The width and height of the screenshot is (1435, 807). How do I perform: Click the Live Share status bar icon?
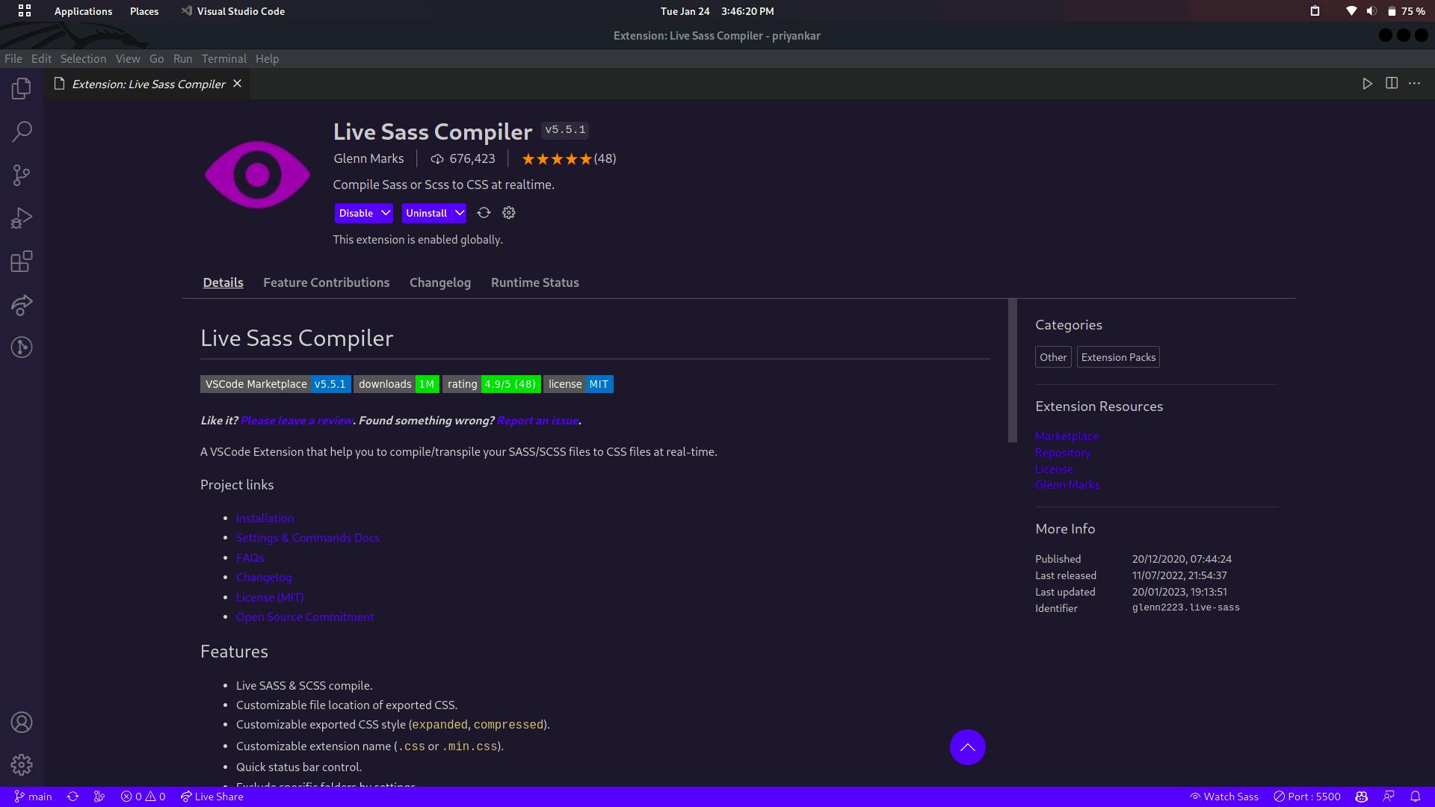coord(211,796)
